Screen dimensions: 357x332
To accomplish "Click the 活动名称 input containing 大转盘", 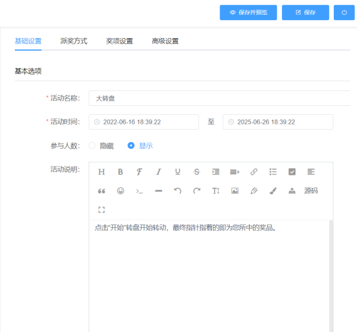I will click(x=220, y=98).
